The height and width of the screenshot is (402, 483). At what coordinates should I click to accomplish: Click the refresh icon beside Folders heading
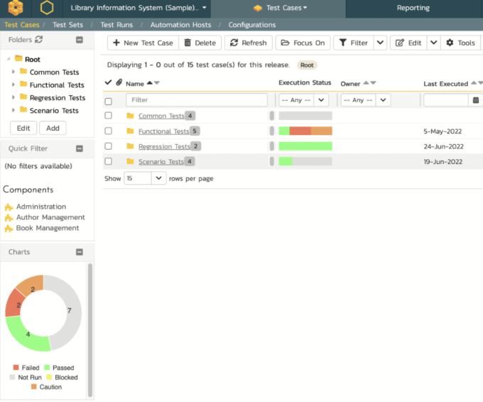(38, 40)
